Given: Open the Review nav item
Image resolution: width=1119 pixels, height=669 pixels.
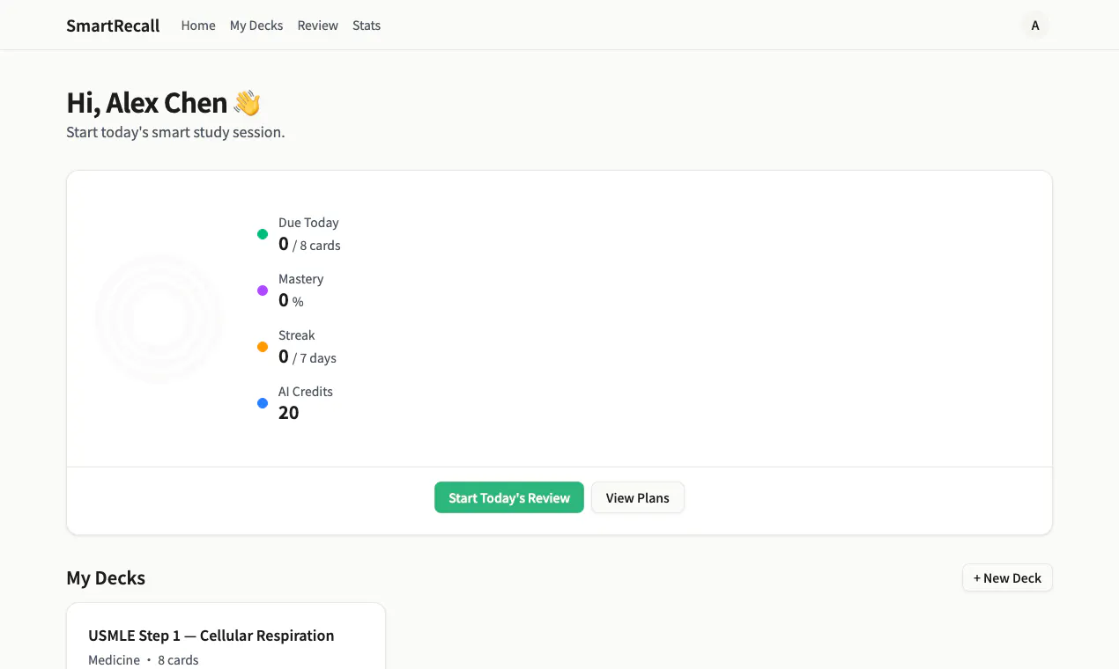Looking at the screenshot, I should 317,26.
